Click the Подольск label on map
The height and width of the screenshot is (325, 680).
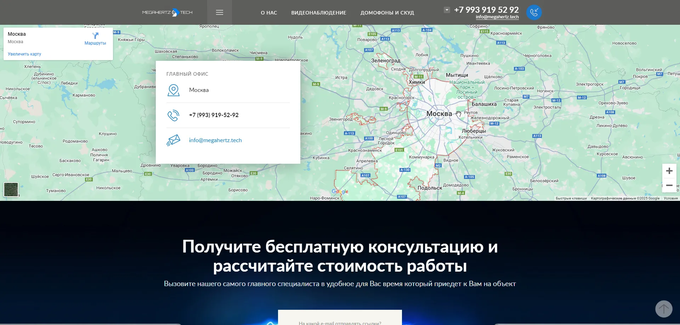[430, 188]
